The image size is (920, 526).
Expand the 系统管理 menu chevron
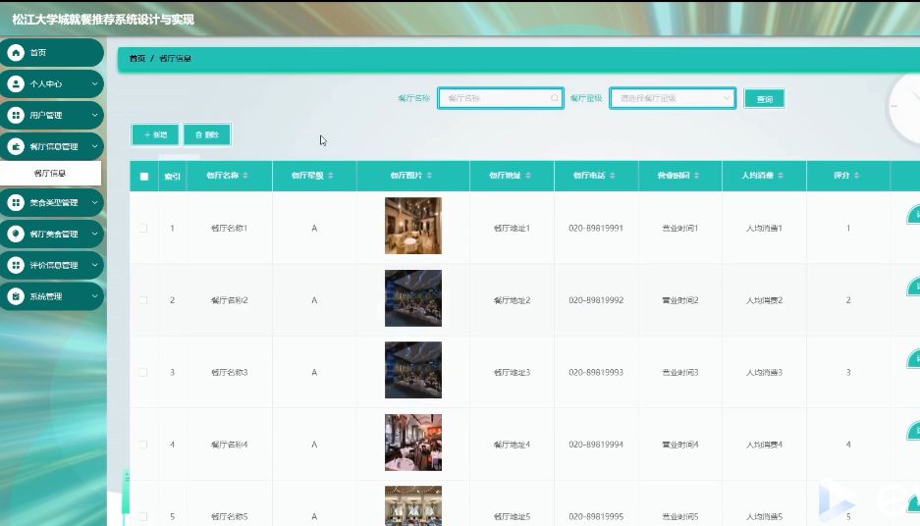94,296
